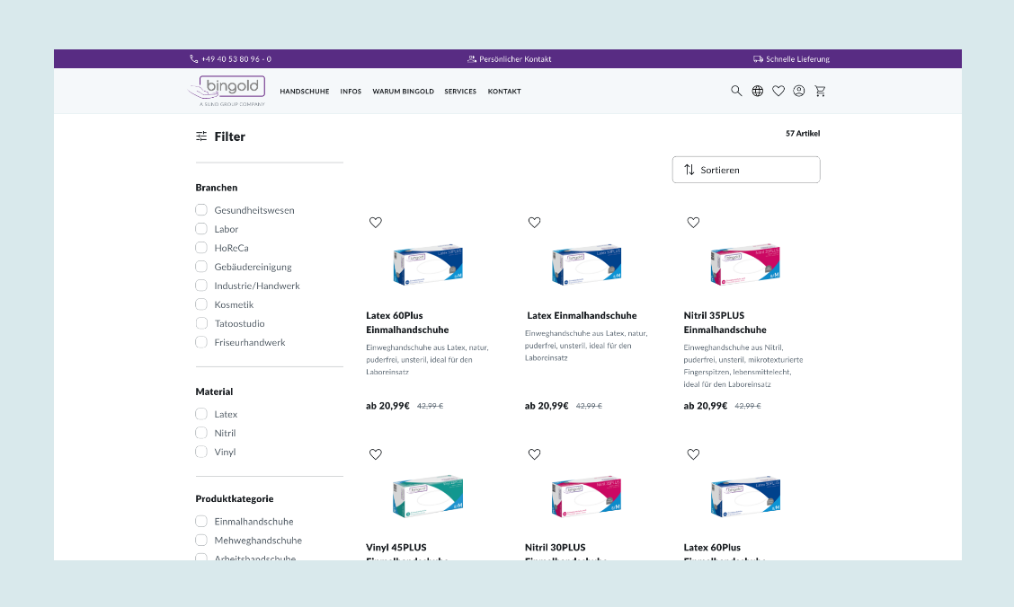Favorite the Latex 60Plus product in first row

click(376, 223)
